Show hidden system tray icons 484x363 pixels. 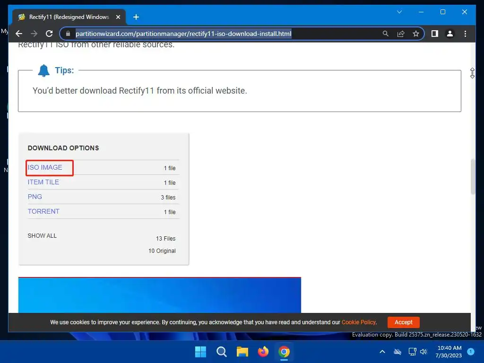coord(382,352)
